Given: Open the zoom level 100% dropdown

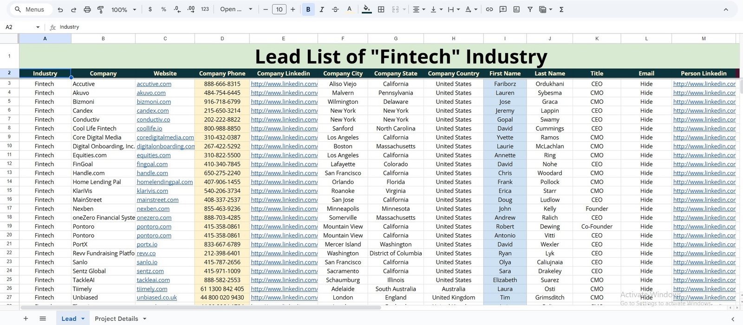Looking at the screenshot, I should coord(124,9).
